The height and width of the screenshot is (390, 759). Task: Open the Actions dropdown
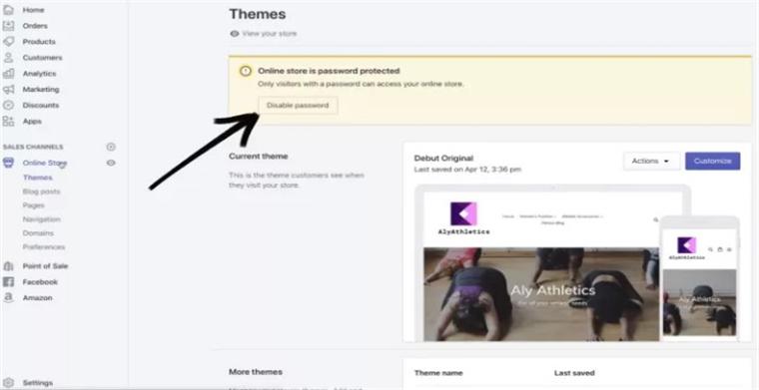tap(651, 161)
